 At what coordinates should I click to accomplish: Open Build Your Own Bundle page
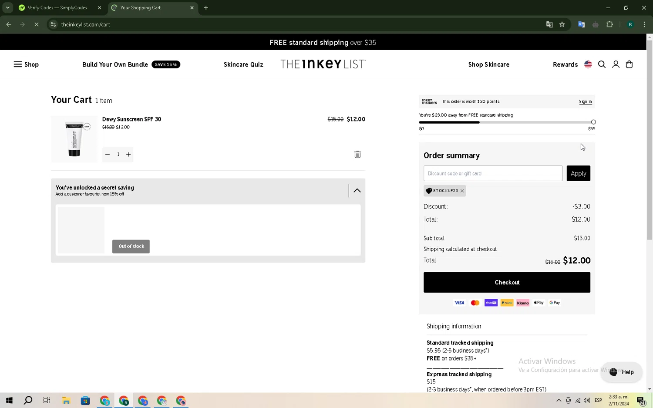click(x=131, y=64)
